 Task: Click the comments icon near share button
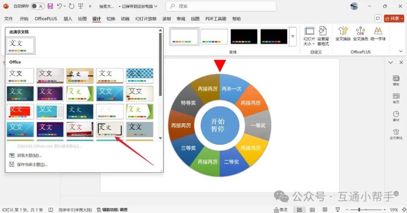[x=378, y=18]
